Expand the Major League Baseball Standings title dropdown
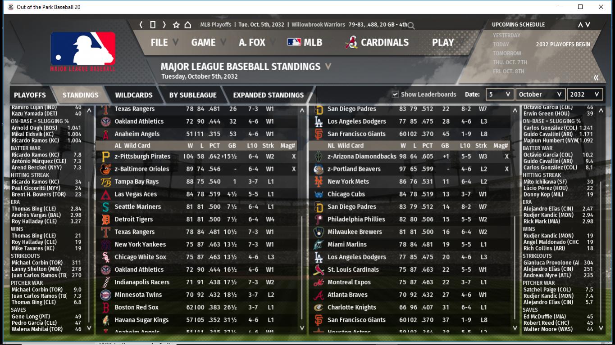Screen dimensions: 615x345 pyautogui.click(x=328, y=67)
